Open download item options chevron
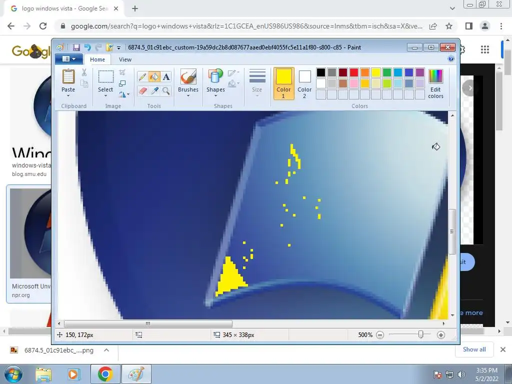This screenshot has height=384, width=512. point(106,350)
